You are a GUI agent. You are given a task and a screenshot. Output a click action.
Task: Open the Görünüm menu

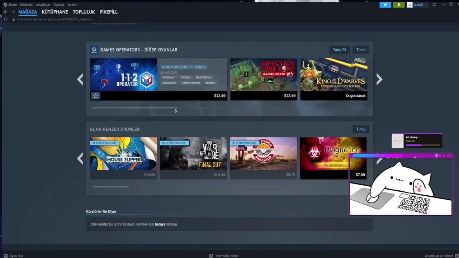point(26,5)
